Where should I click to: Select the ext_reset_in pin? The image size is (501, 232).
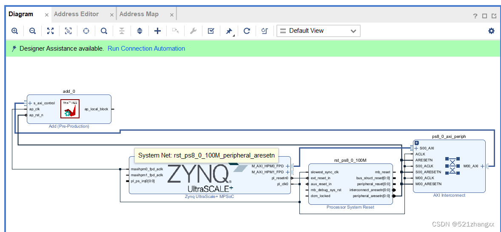point(320,178)
